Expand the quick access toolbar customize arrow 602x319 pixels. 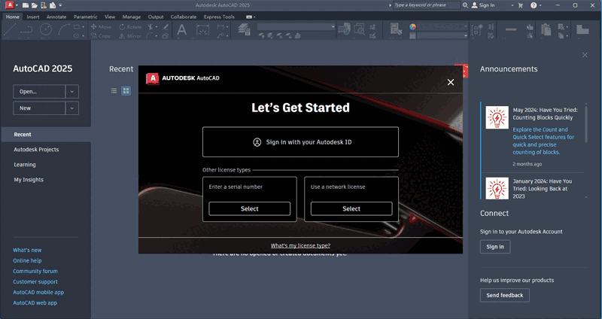(60, 5)
